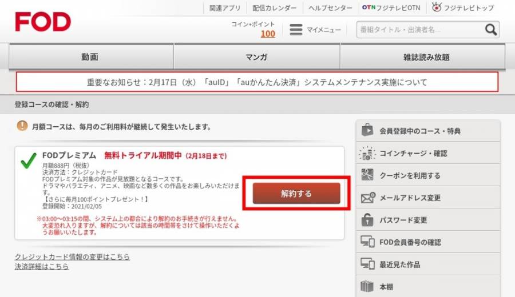
Task: Open the 動画 tab
Action: coord(91,57)
